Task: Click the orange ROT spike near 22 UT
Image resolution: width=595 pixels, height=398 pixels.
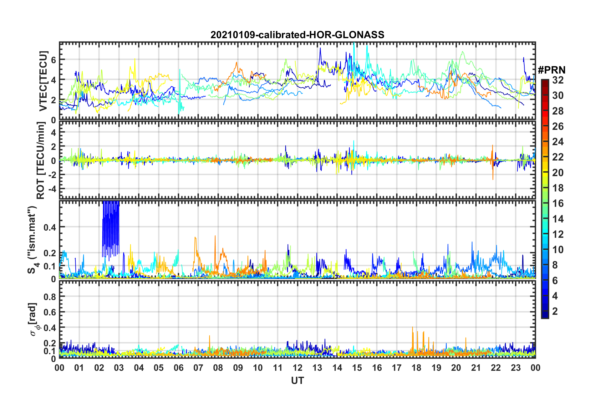Action: (492, 162)
